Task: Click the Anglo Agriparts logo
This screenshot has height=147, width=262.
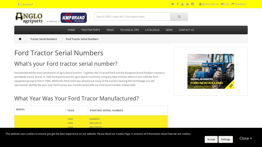Action: point(29,18)
